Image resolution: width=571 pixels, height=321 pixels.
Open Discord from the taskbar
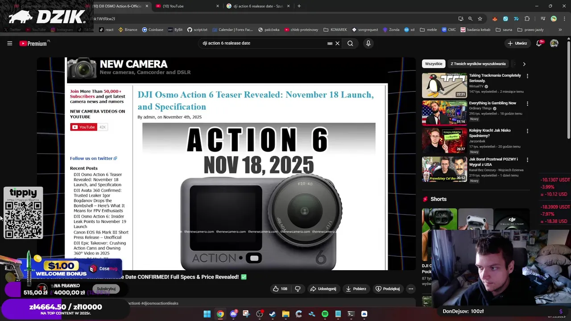(x=233, y=314)
